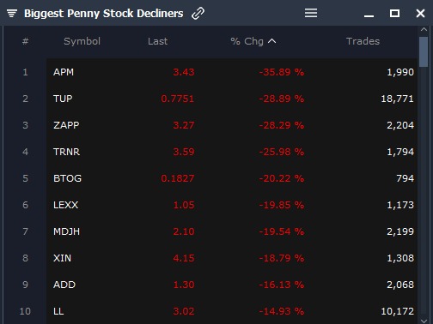Click the scrollbar down arrow
This screenshot has height=324, width=433.
pos(424,321)
